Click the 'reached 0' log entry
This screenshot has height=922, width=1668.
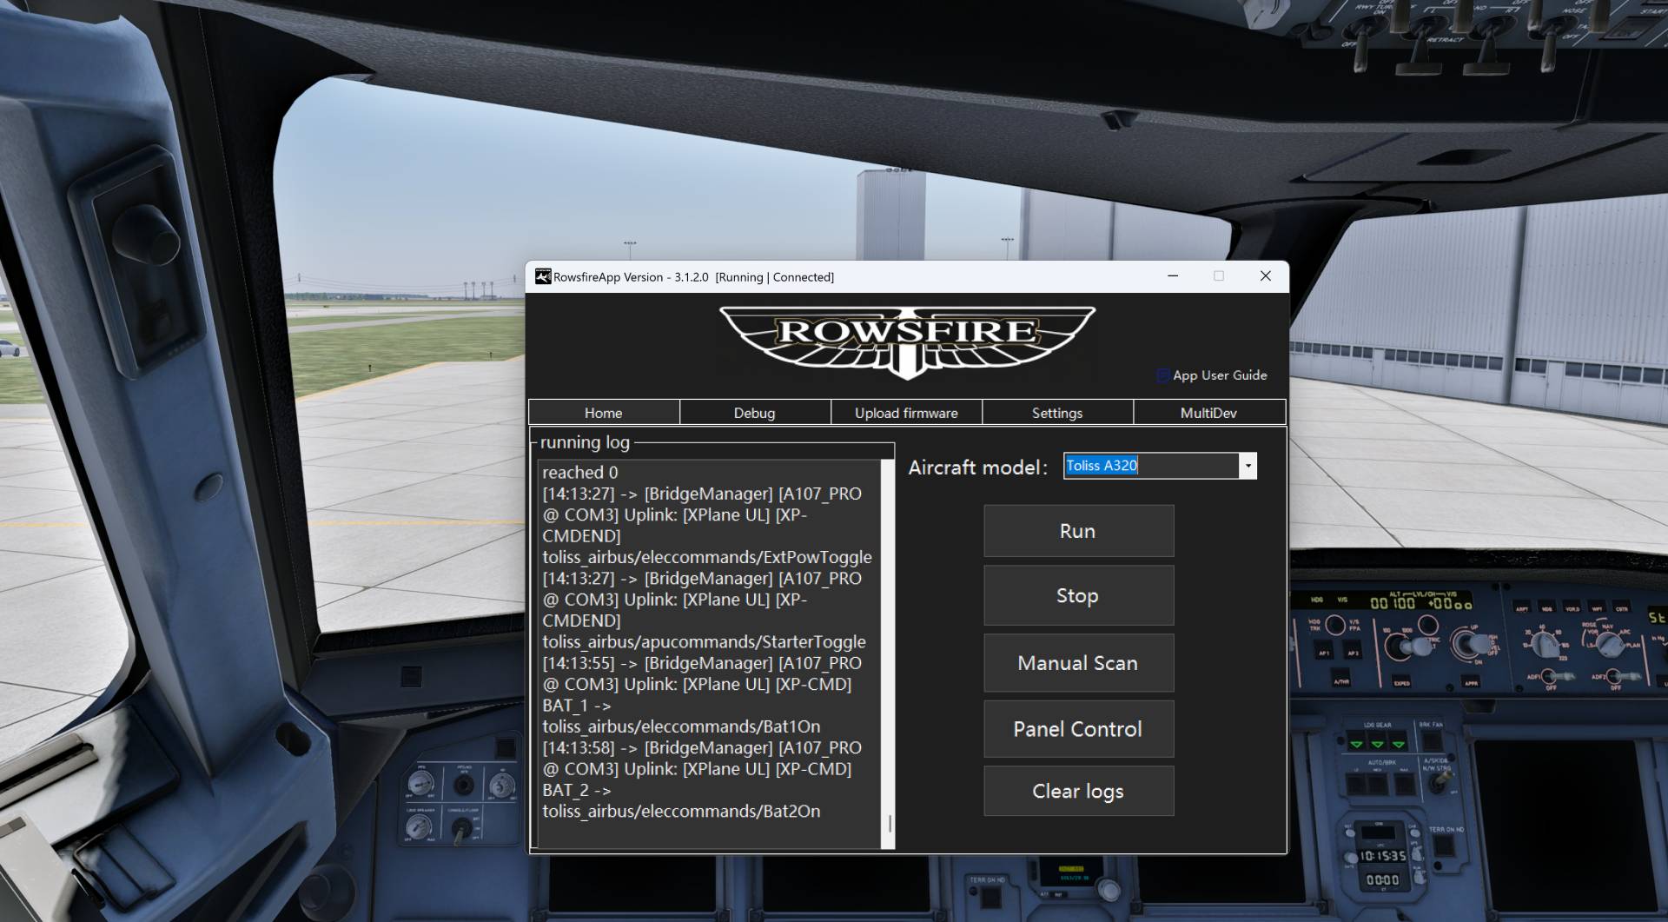[580, 473]
